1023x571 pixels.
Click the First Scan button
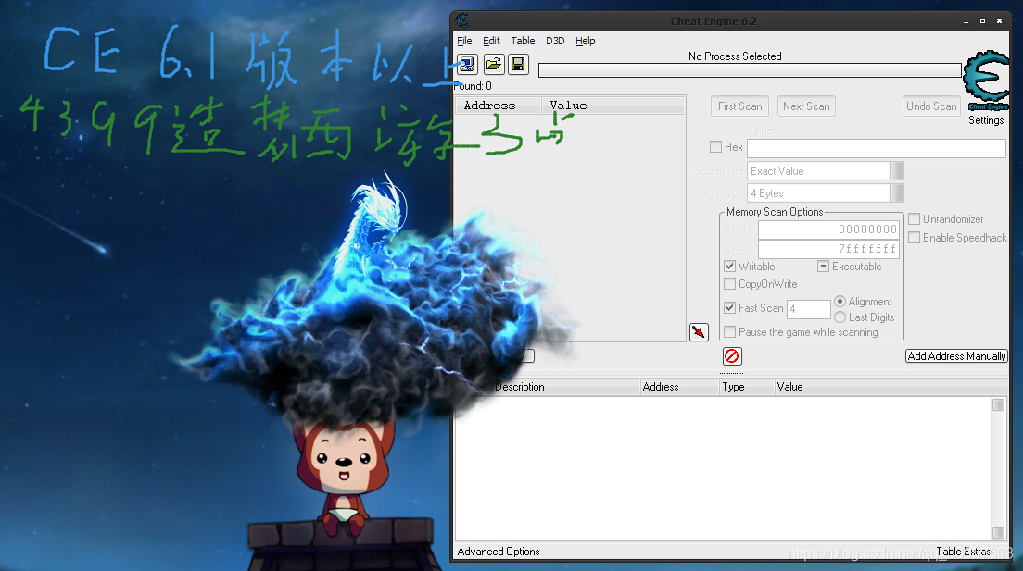[x=739, y=106]
